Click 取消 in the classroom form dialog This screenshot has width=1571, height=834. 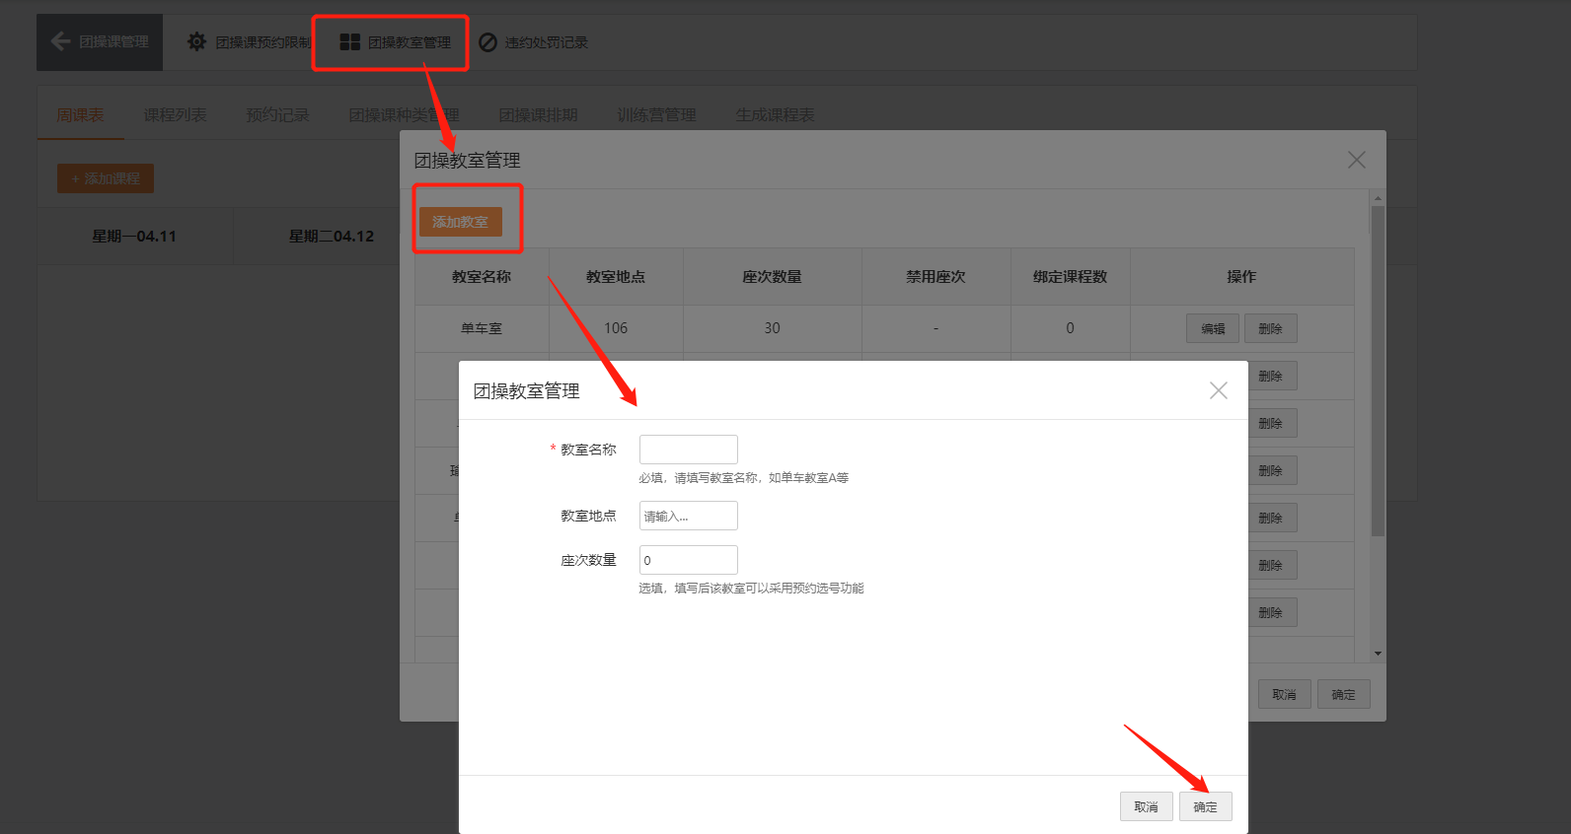[x=1146, y=806]
